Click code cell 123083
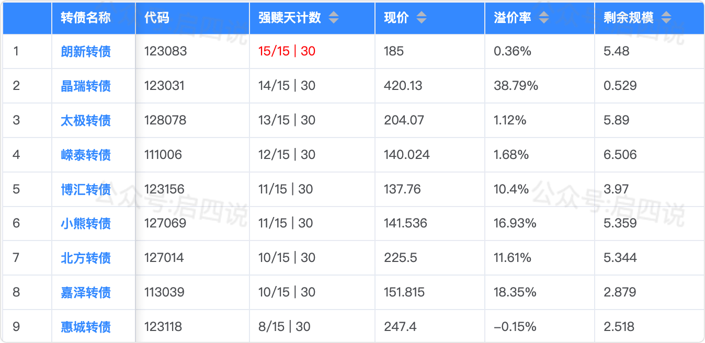The height and width of the screenshot is (343, 705). point(165,51)
